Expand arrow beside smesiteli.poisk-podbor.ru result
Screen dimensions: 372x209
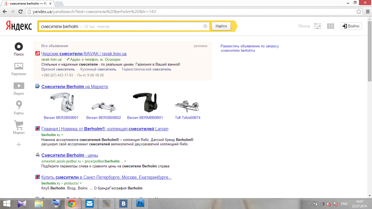pyautogui.click(x=125, y=161)
